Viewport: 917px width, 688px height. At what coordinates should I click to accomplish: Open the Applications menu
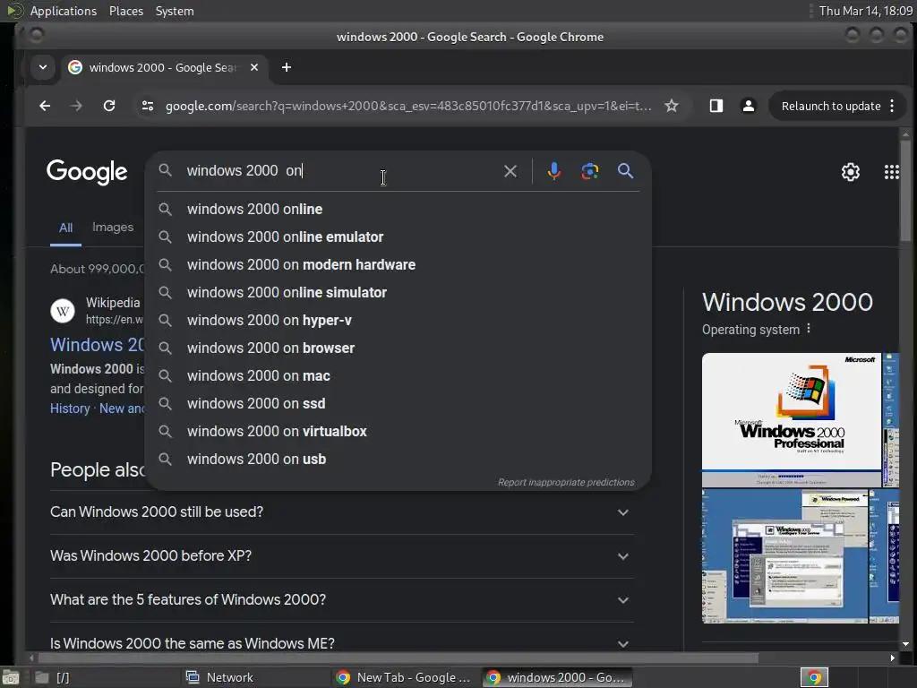[64, 11]
